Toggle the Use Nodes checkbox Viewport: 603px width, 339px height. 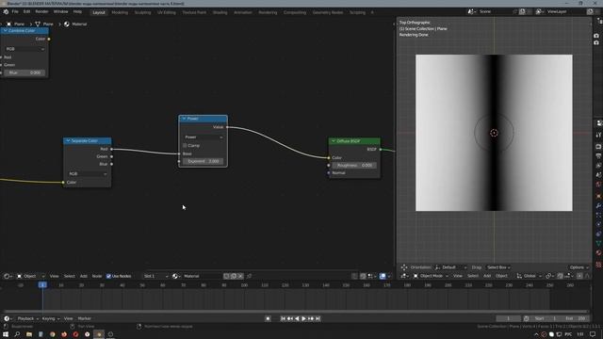[x=108, y=276]
